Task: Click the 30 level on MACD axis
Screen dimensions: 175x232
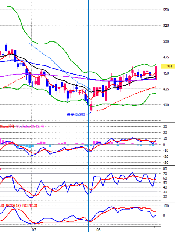Action: 165,127
